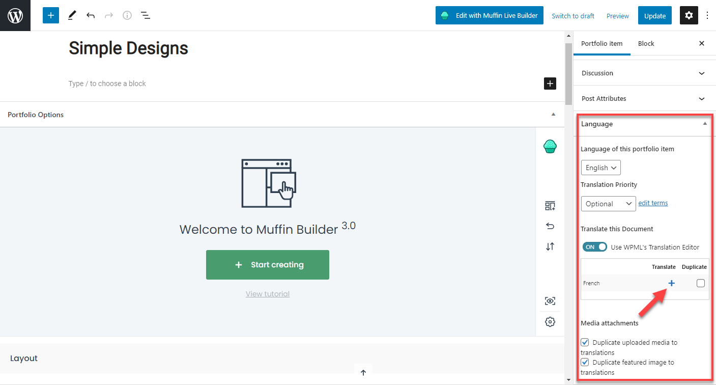Viewport: 716px width, 385px height.
Task: Click the blue block inserter plus icon
Action: pyautogui.click(x=51, y=15)
